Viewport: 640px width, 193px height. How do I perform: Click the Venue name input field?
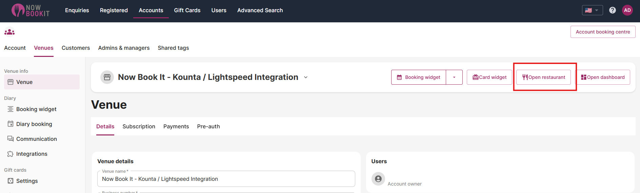coord(226,179)
